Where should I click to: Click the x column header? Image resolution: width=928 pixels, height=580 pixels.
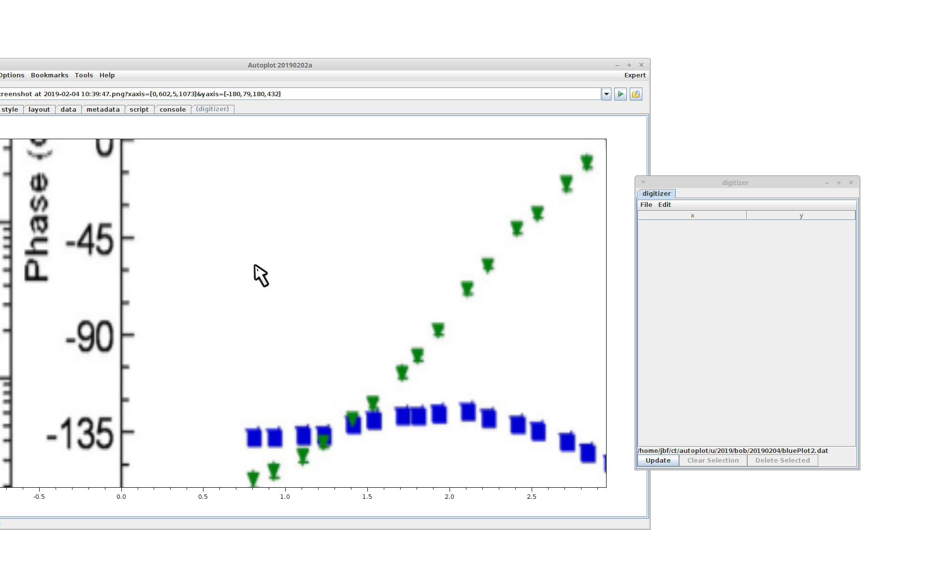pos(692,216)
